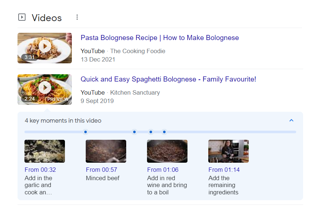Screen dimensions: 325x206
Task: Play the Quick and Easy Spaghetti thumbnail
Action: pos(45,89)
